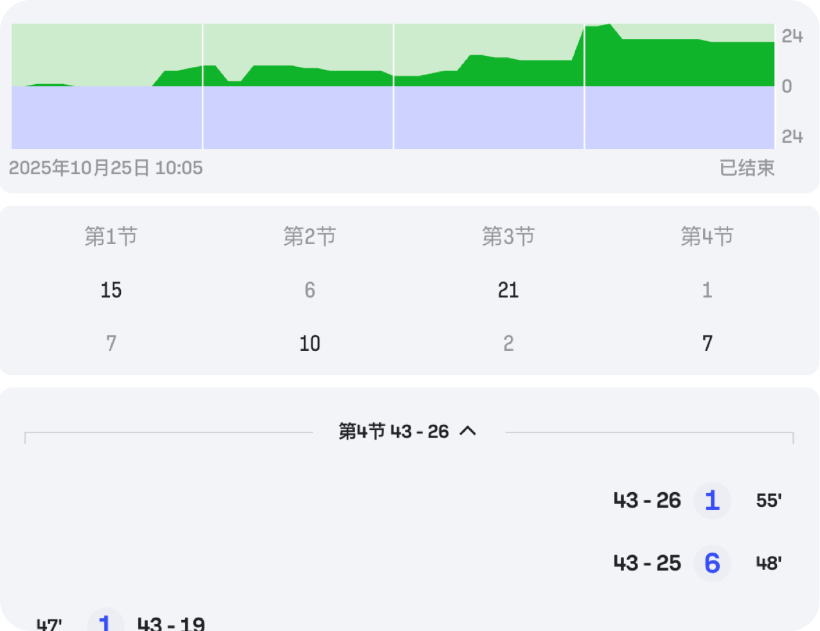
Task: Open the 第4节 column header in score table
Action: pyautogui.click(x=707, y=236)
